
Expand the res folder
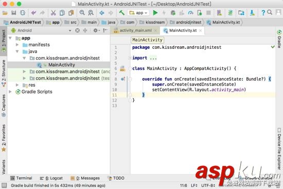[17, 85]
